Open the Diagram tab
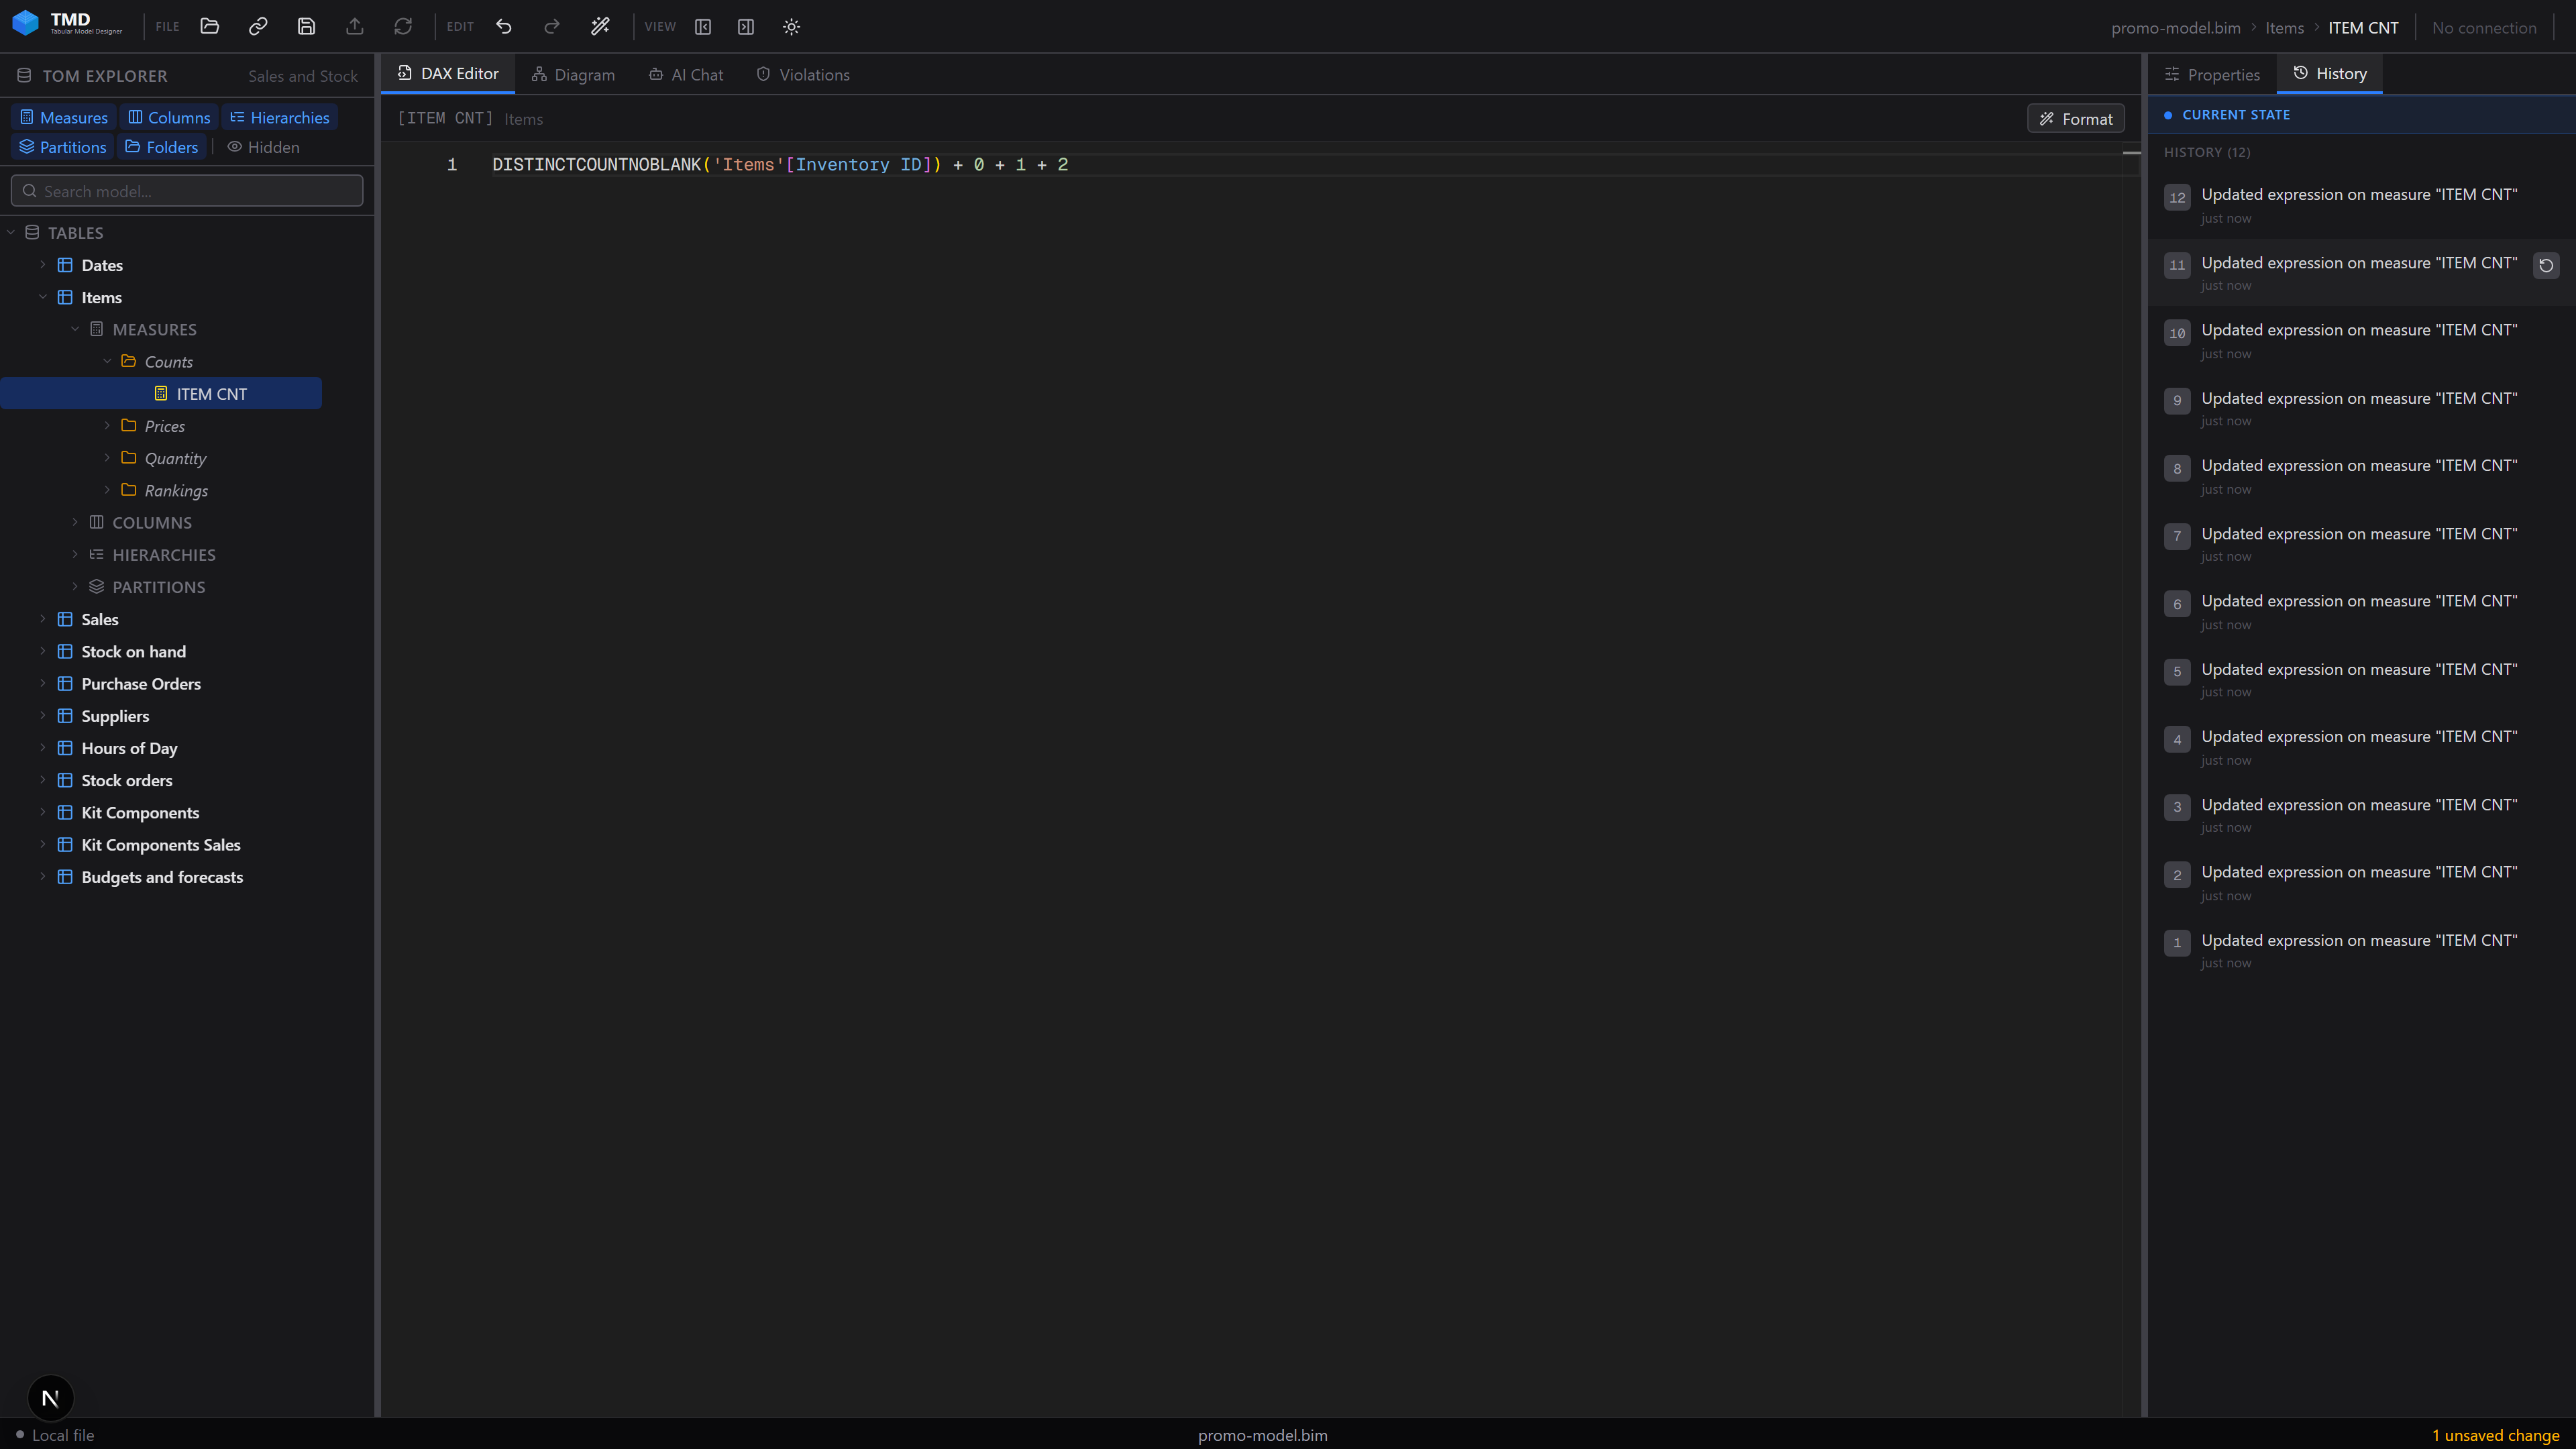2576x1449 pixels. pyautogui.click(x=573, y=75)
